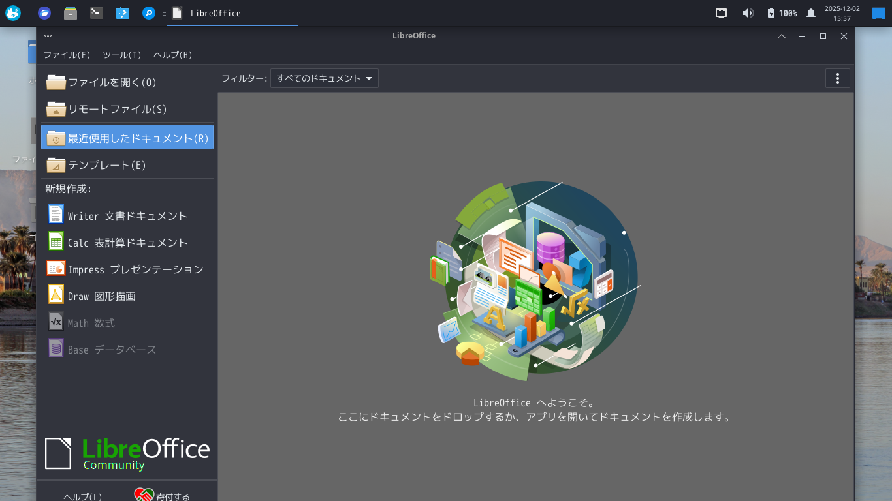Viewport: 892px width, 501px height.
Task: Select 最近使用したドキュメント(R) toggle
Action: 127,138
